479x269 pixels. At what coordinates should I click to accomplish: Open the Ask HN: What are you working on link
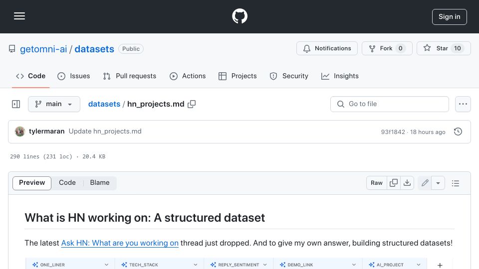[x=120, y=243]
